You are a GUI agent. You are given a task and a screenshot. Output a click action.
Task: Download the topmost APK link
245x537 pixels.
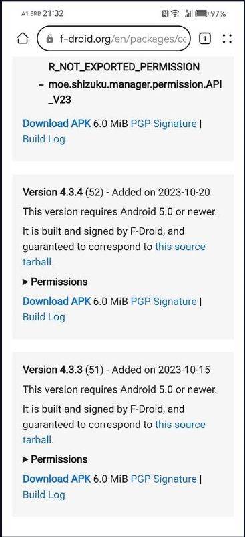[57, 124]
